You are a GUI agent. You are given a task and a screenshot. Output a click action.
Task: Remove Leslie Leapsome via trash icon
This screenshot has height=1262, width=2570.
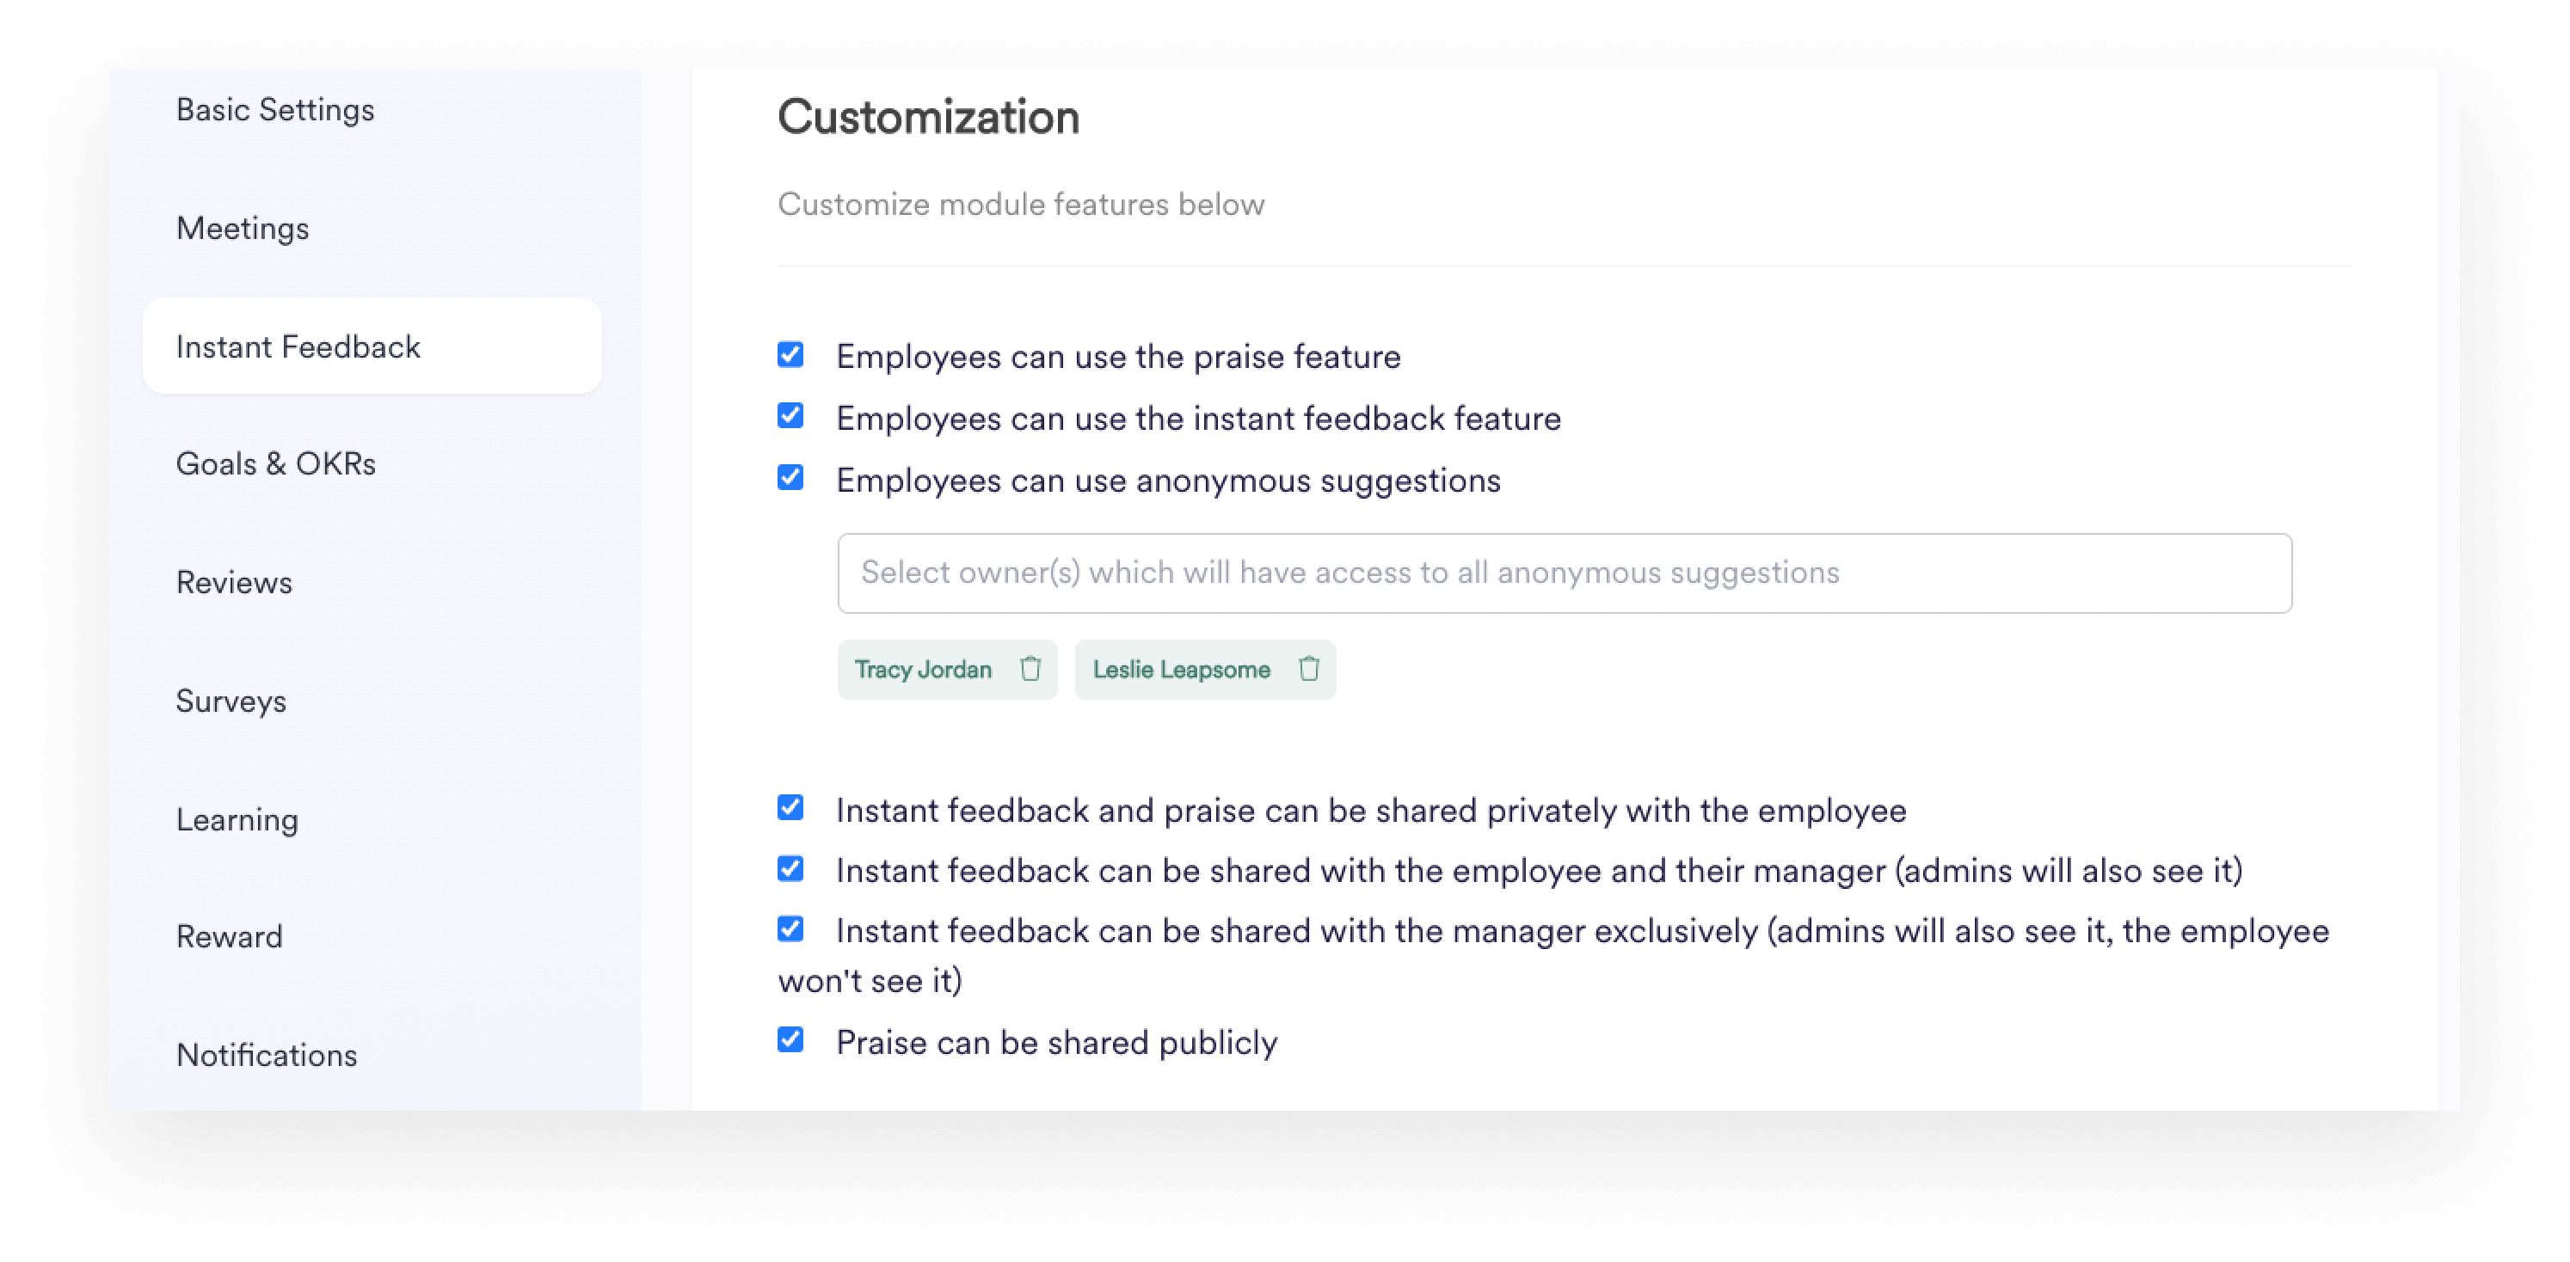[1309, 669]
